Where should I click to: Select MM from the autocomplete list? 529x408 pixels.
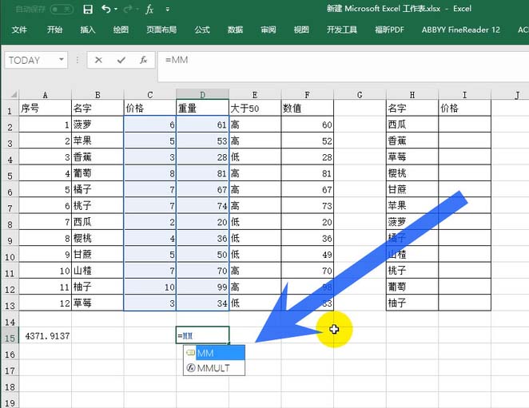pyautogui.click(x=214, y=353)
